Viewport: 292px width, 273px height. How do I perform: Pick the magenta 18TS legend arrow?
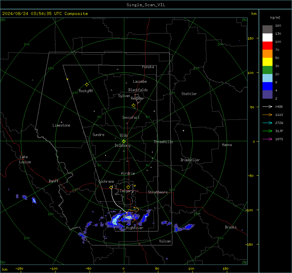267,139
